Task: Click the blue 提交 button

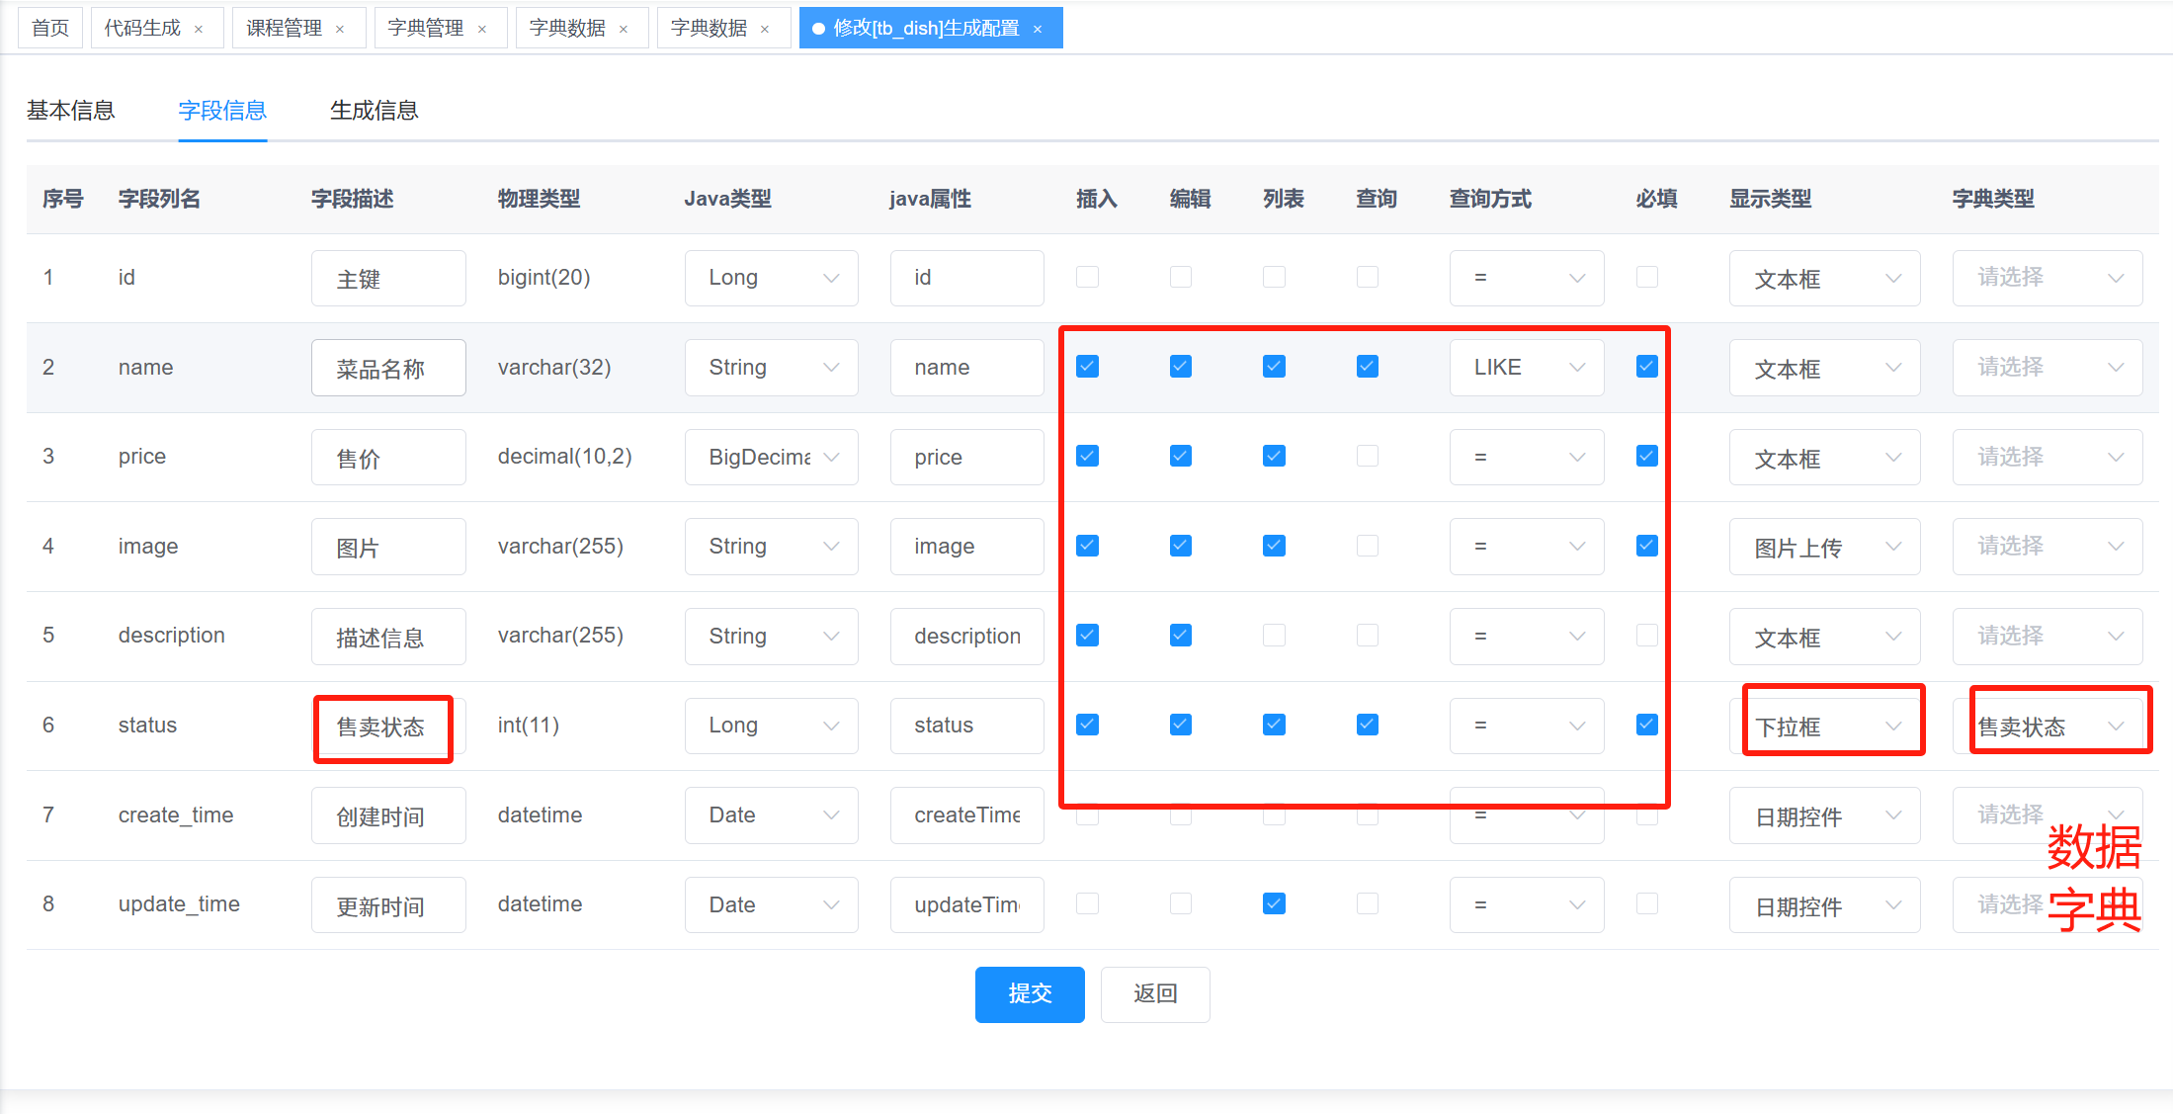Action: [x=1029, y=993]
